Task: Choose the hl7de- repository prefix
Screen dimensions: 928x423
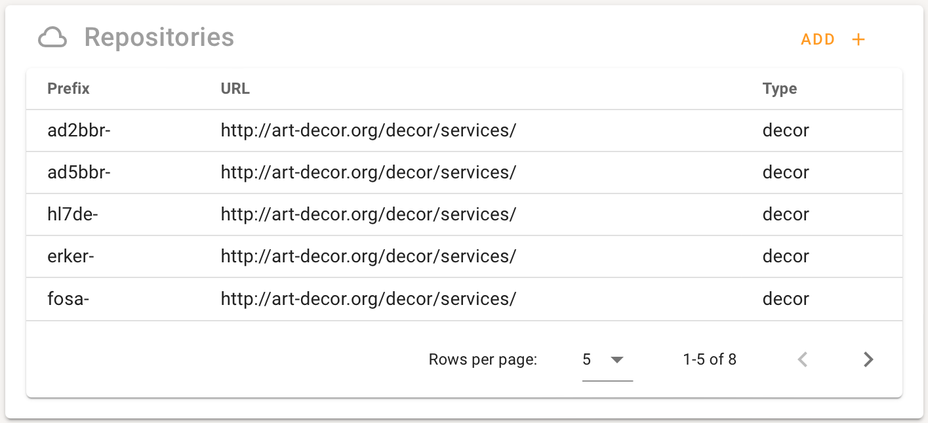Action: coord(72,214)
